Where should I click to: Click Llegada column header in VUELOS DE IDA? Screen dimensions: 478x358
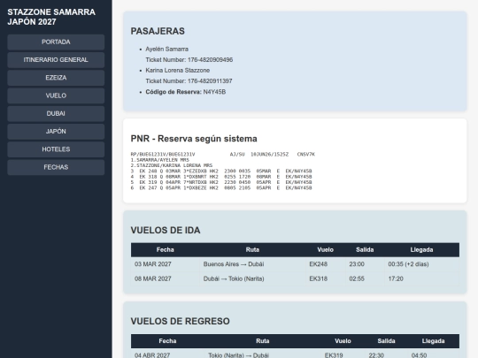421,249
